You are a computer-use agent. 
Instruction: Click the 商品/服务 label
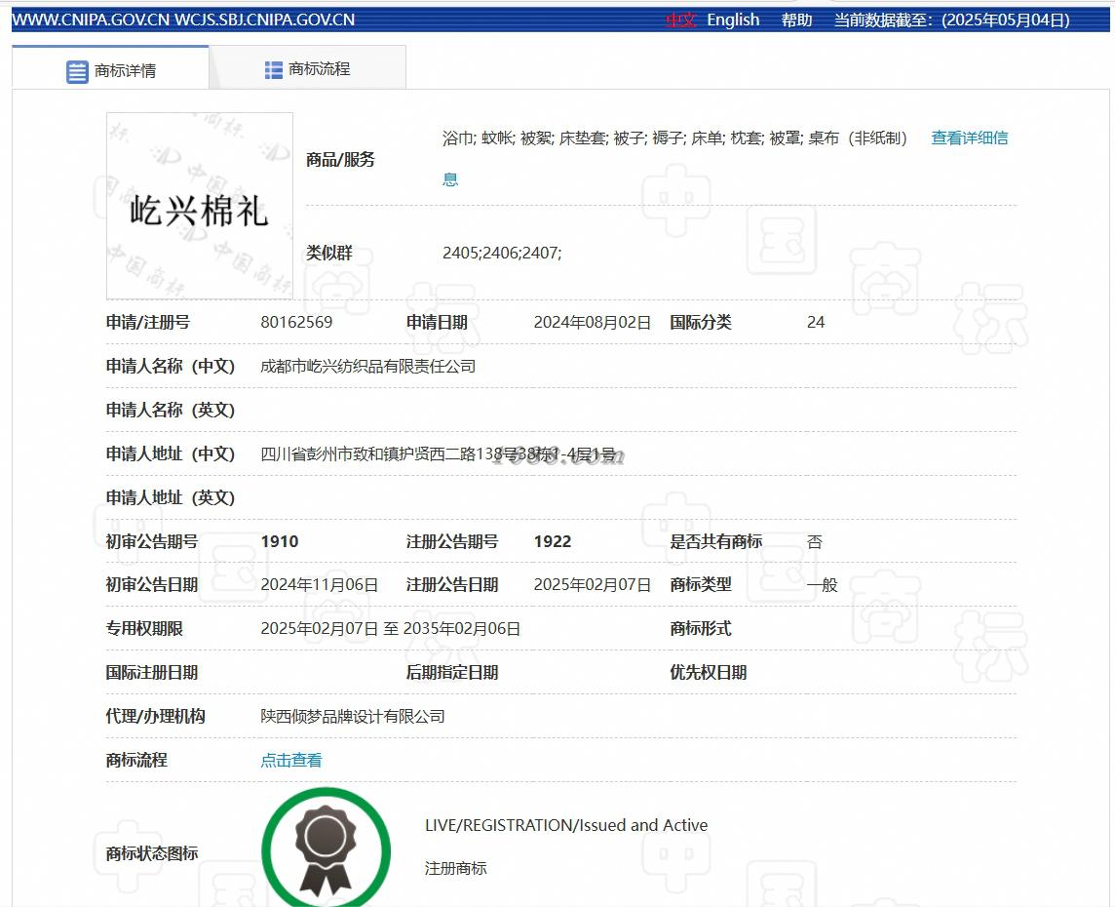[340, 159]
